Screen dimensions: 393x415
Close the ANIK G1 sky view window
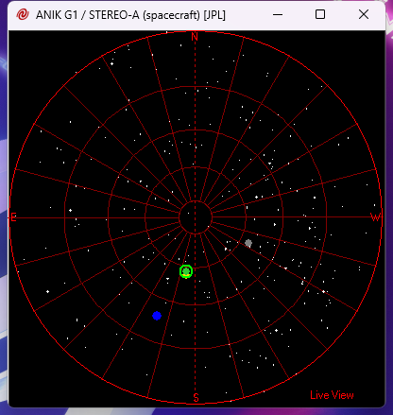point(364,14)
